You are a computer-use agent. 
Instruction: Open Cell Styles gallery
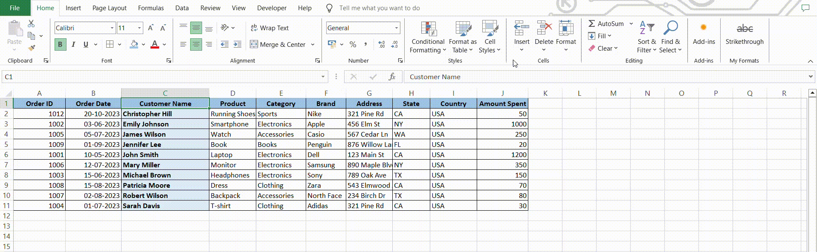[x=490, y=37]
